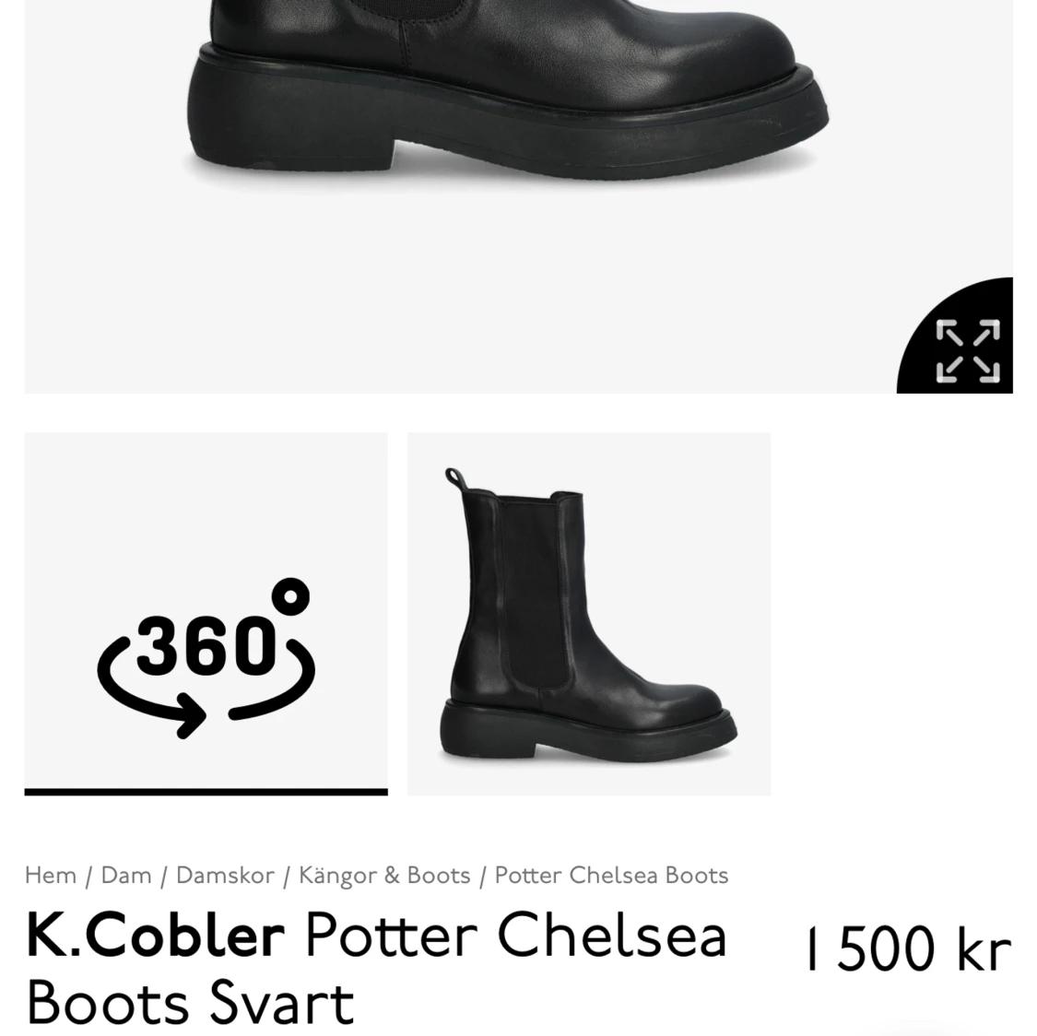The height and width of the screenshot is (1036, 1037).
Task: Open the Damskor breadcrumb category
Action: (225, 875)
